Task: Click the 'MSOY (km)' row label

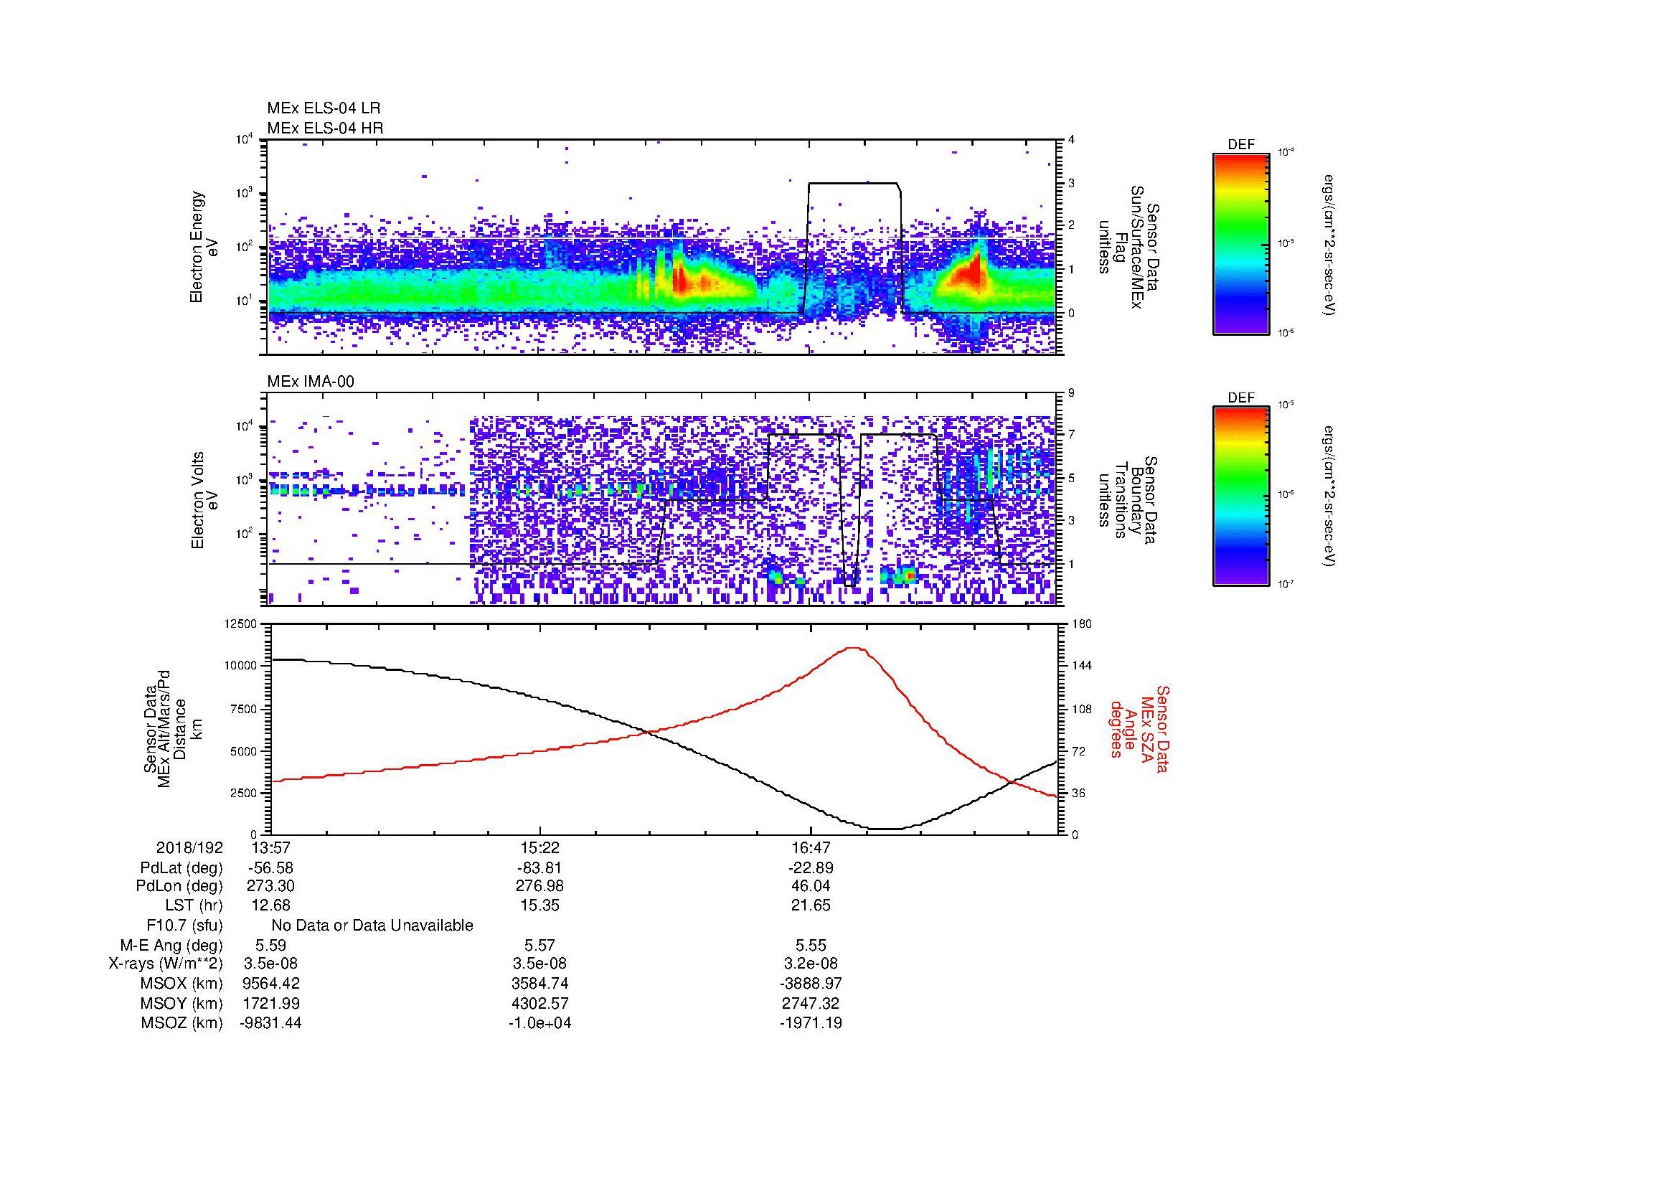Action: point(182,1003)
